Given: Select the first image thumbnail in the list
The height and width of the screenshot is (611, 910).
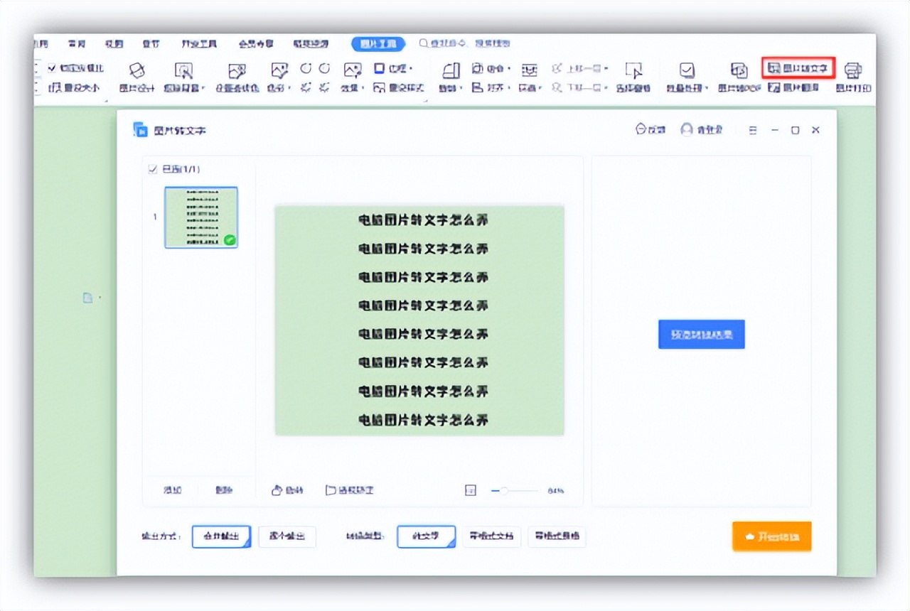Looking at the screenshot, I should click(x=201, y=217).
